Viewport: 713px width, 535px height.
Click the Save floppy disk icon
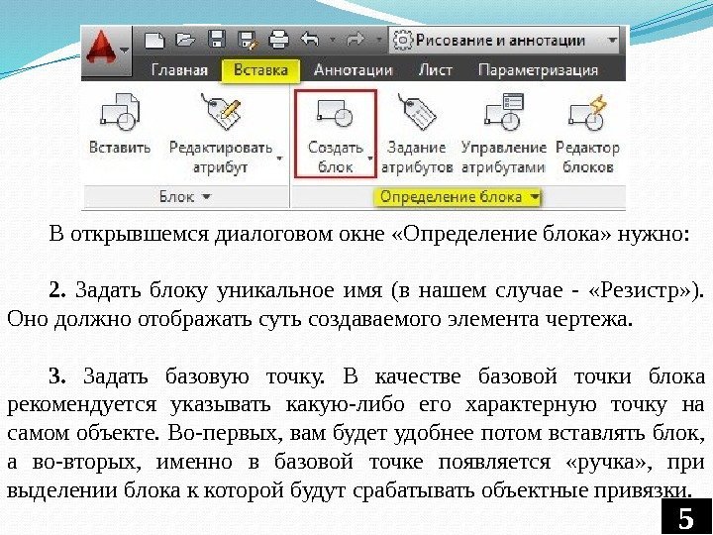click(x=217, y=40)
